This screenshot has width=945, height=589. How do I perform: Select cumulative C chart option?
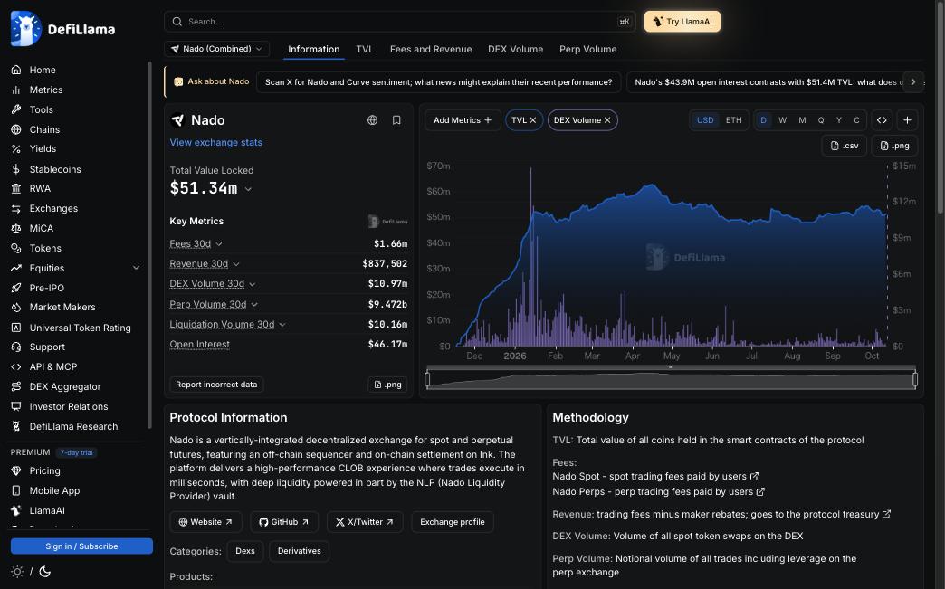[856, 120]
